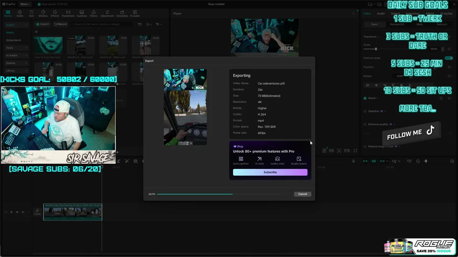Image resolution: width=458 pixels, height=257 pixels.
Task: Open the Audio panel icon
Action: click(20, 14)
